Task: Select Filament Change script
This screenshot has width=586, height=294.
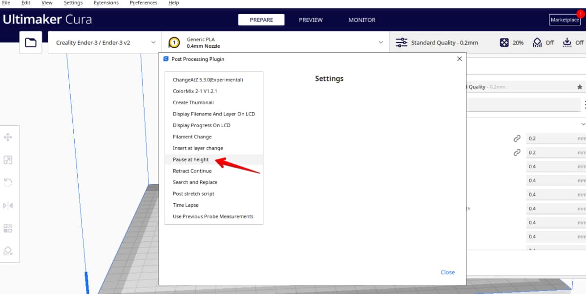Action: [214, 137]
